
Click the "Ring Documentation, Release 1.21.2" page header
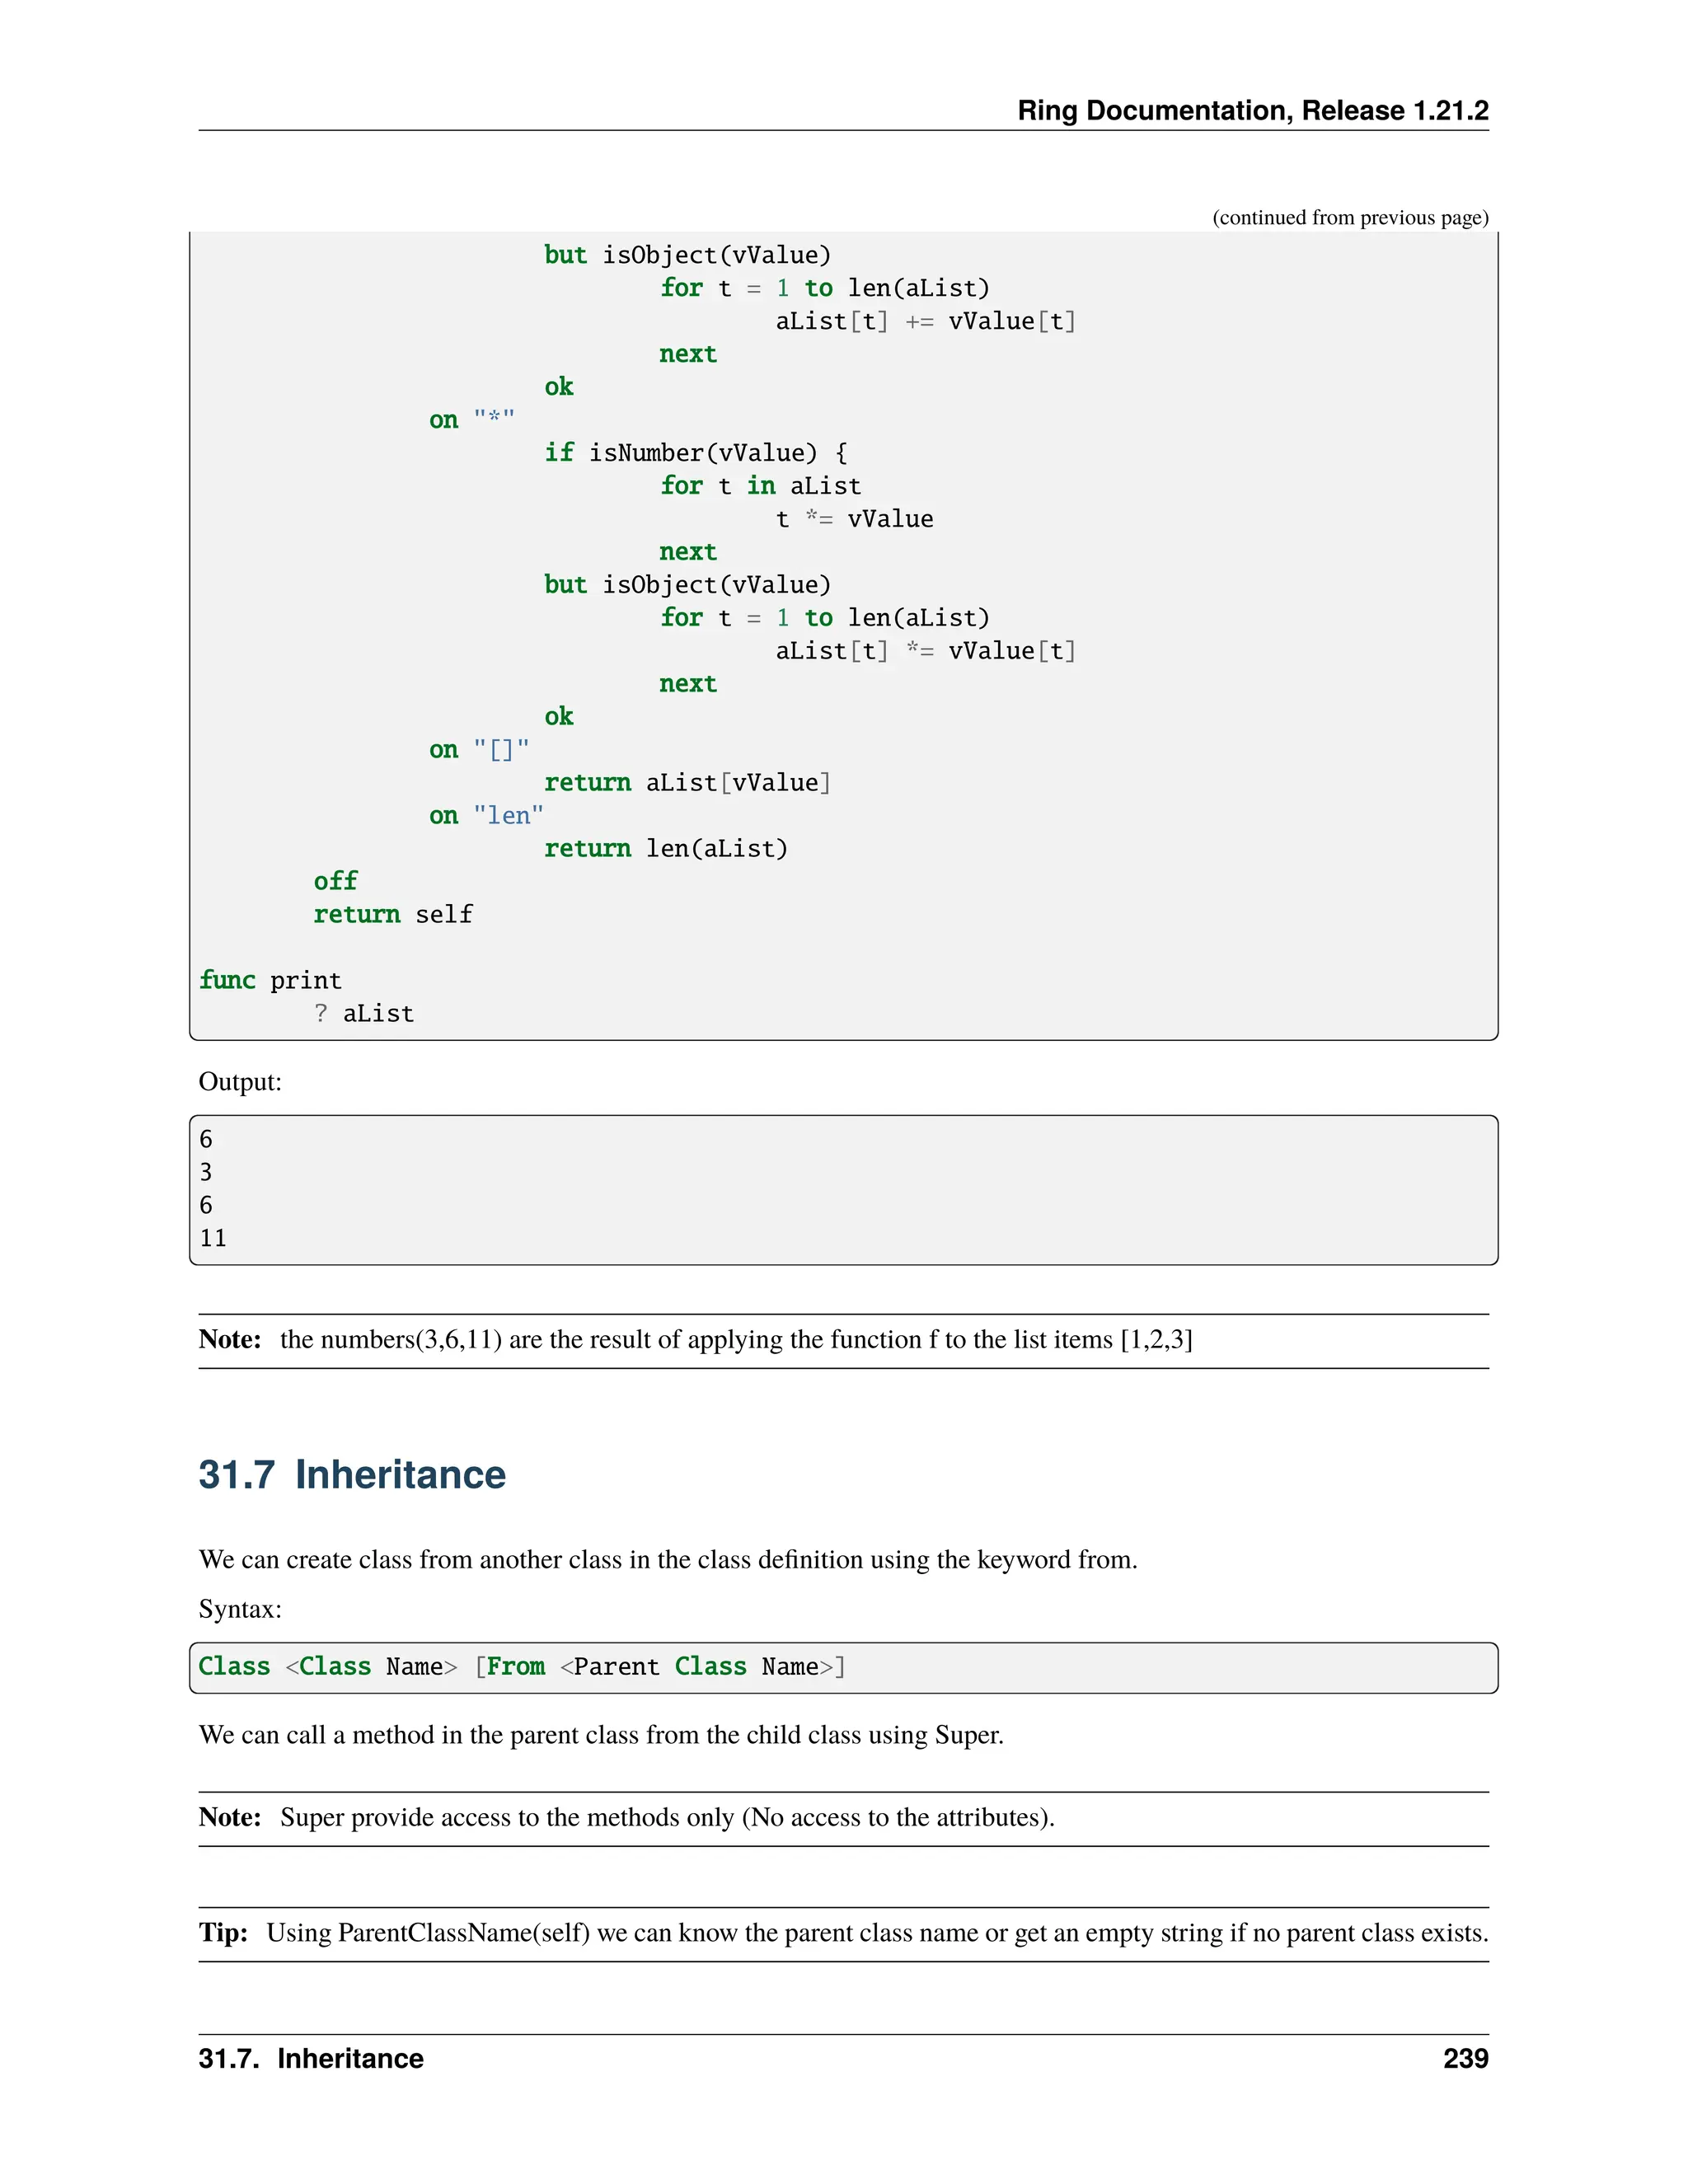(x=1252, y=110)
